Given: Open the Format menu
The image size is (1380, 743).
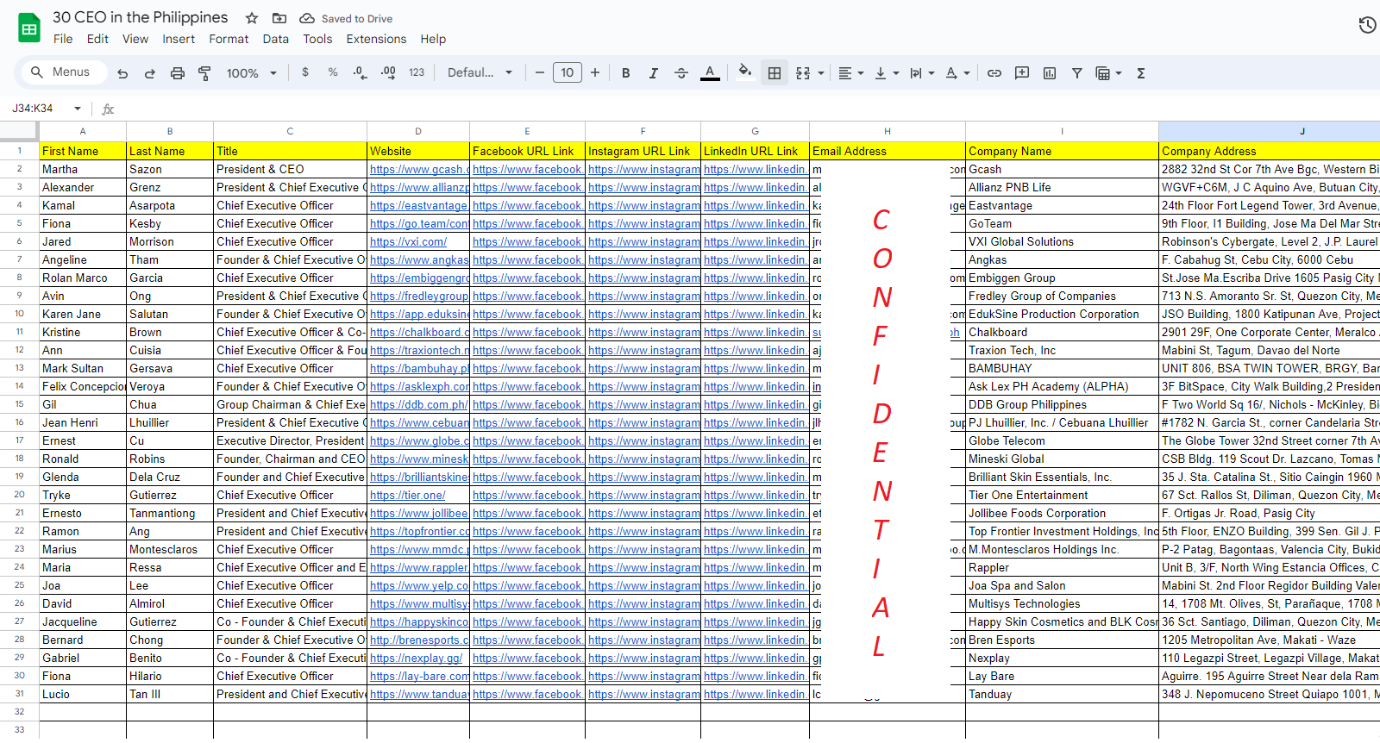Looking at the screenshot, I should click(229, 39).
